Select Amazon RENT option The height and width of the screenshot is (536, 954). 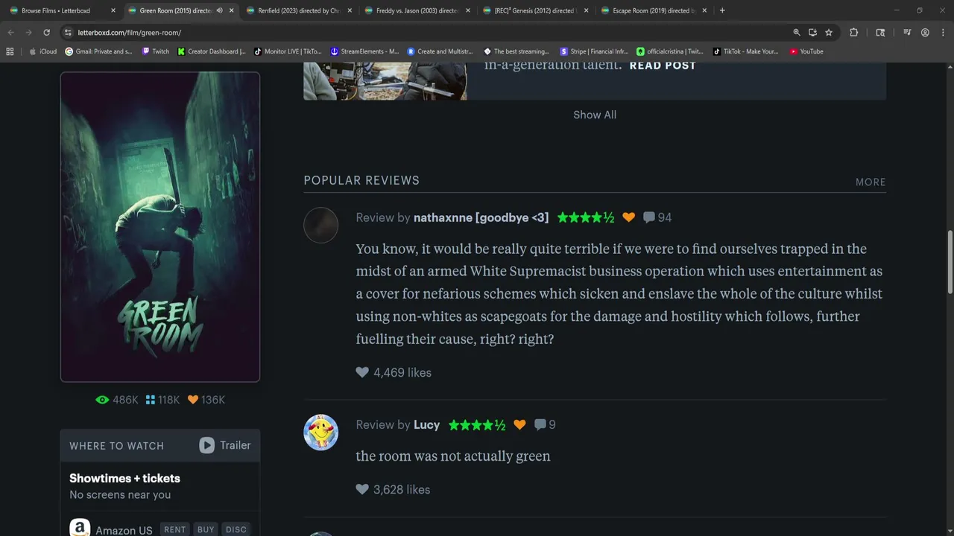click(175, 530)
